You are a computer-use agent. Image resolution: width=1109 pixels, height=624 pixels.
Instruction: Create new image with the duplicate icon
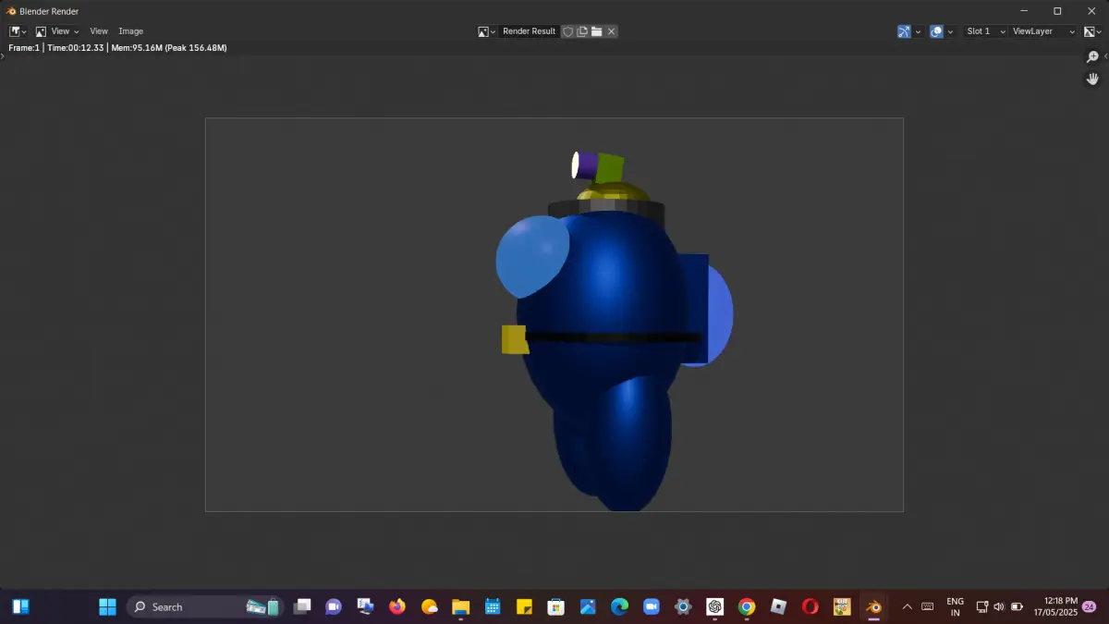(x=582, y=31)
